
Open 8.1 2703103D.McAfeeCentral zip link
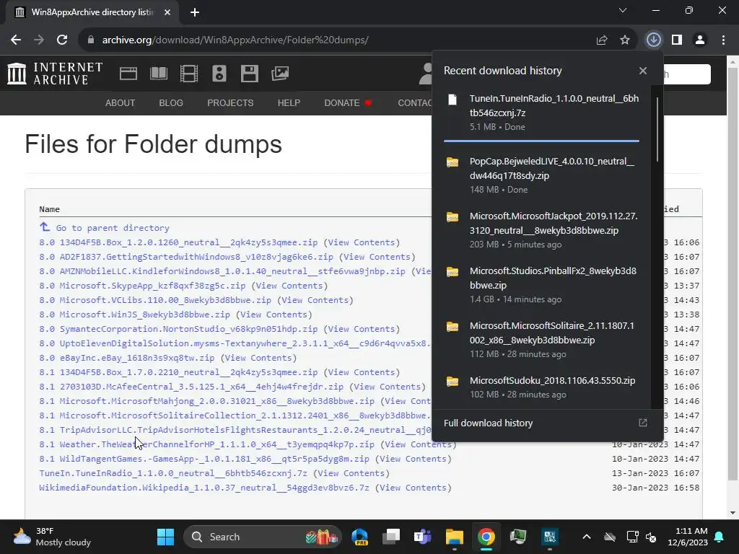point(191,387)
